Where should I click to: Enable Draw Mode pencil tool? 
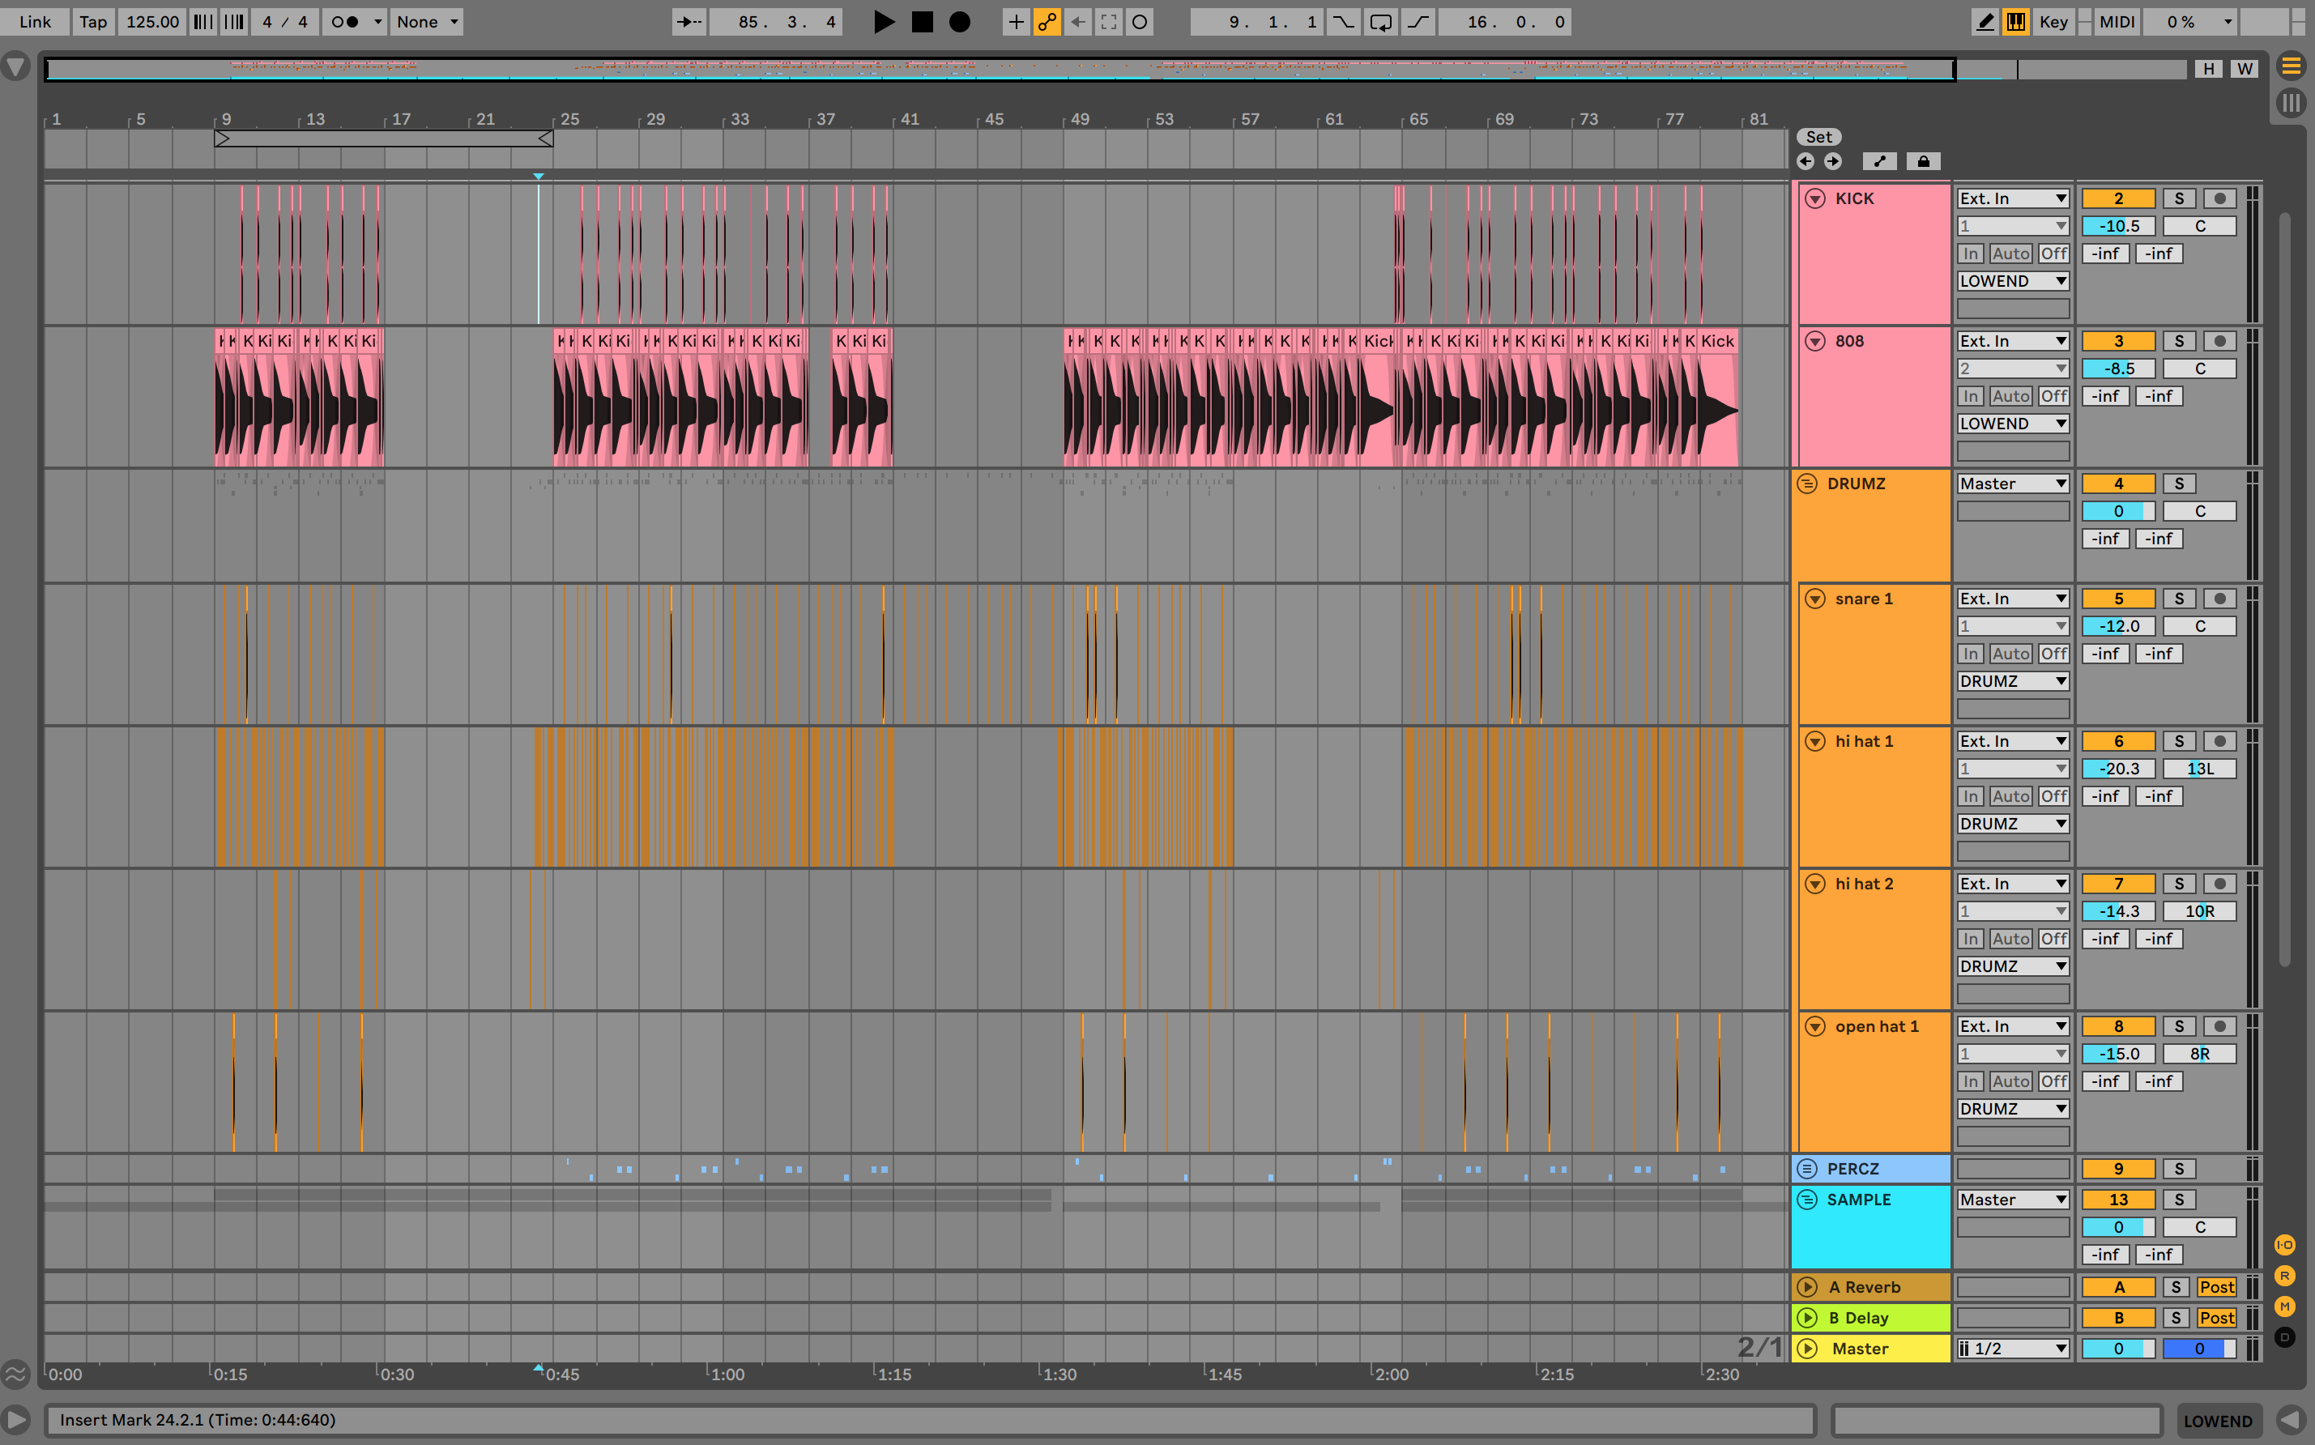pyautogui.click(x=1985, y=22)
